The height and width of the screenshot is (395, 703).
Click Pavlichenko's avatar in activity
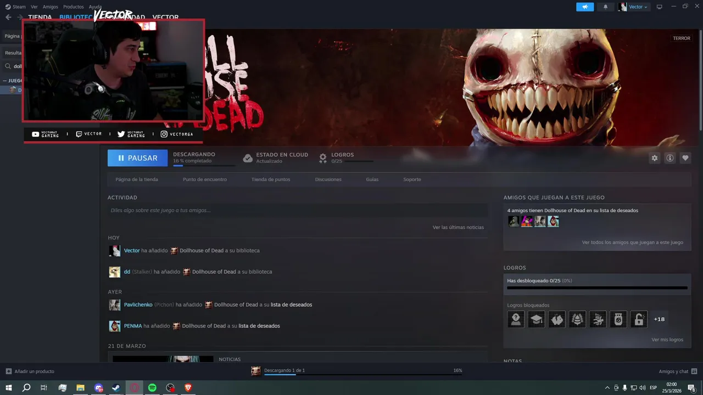[x=114, y=304]
